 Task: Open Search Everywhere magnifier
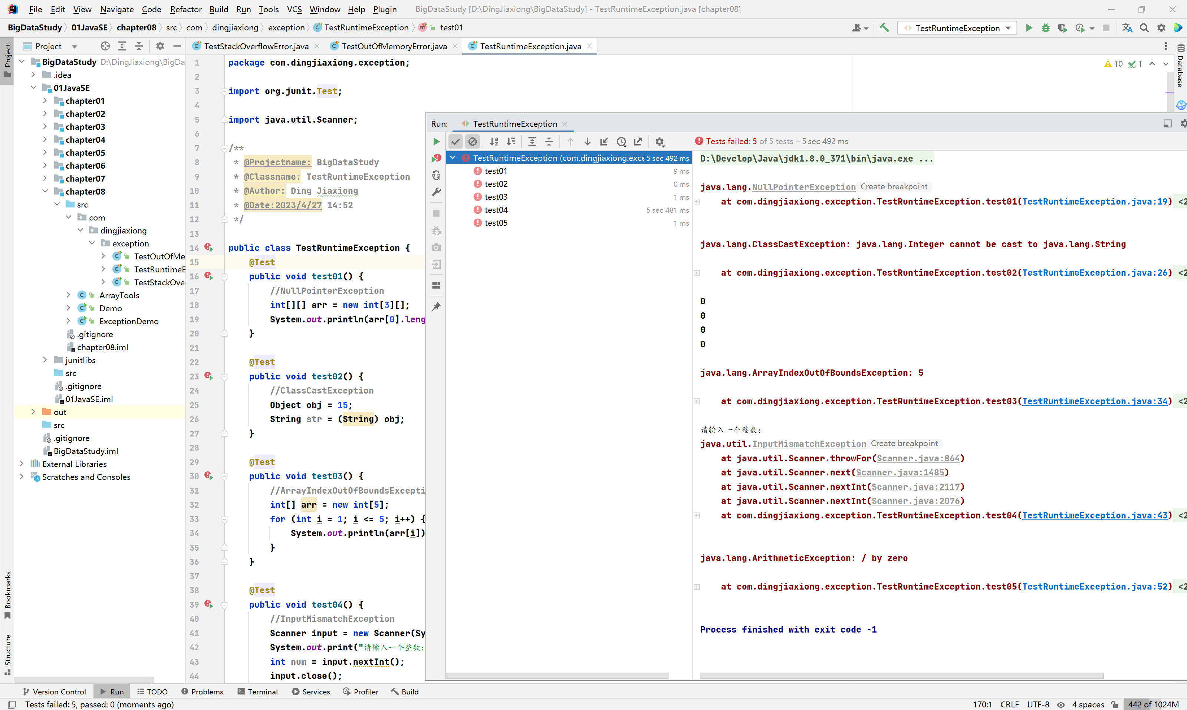click(x=1144, y=28)
